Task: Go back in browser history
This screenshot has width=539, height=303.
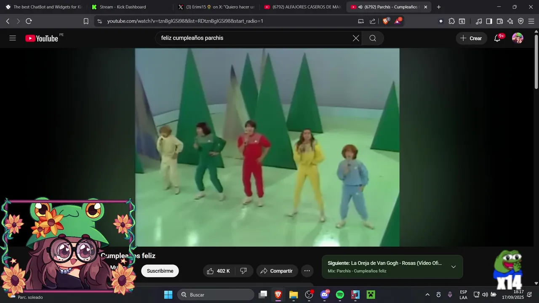Action: point(8,21)
